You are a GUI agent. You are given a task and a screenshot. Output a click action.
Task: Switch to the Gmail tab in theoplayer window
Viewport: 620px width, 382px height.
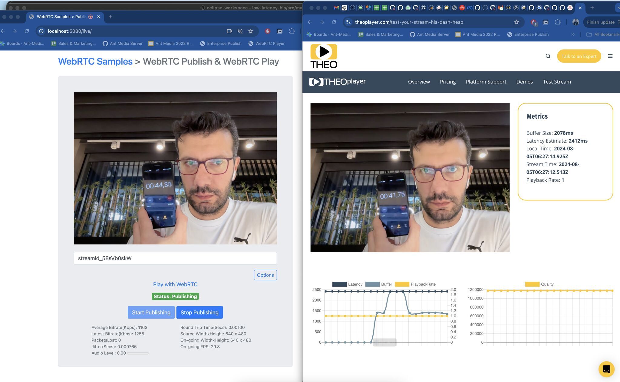(336, 8)
